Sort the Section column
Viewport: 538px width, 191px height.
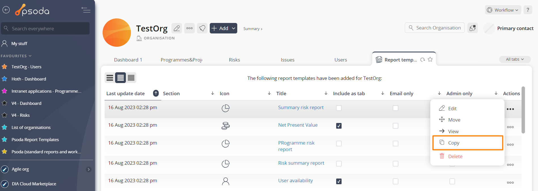coord(213,93)
